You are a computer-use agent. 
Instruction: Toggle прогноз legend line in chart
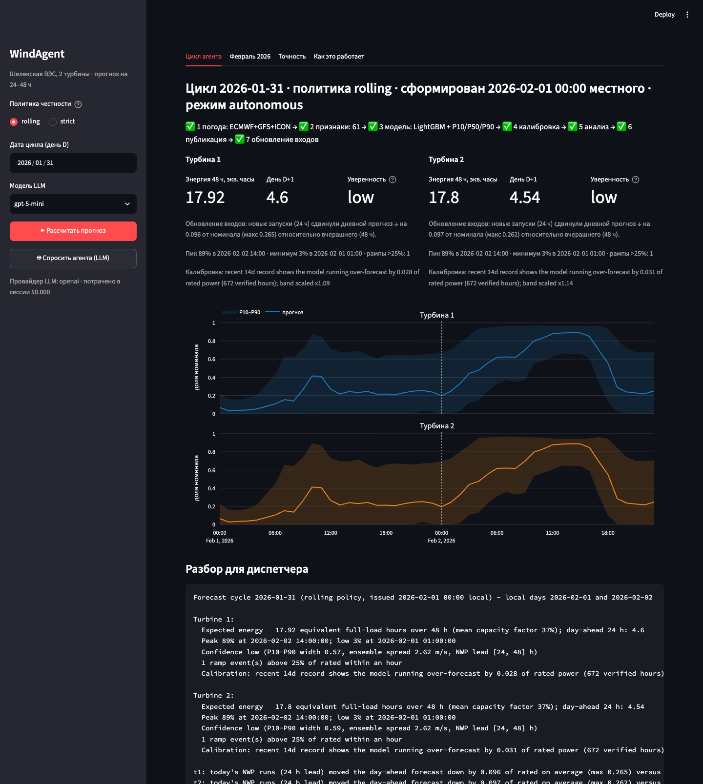click(272, 312)
